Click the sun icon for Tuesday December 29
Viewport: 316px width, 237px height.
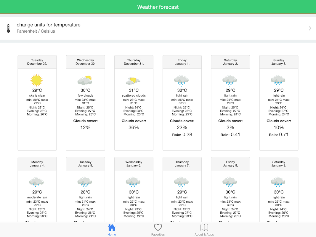click(x=37, y=80)
